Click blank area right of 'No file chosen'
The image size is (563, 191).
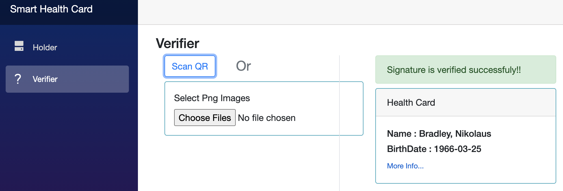pos(328,118)
